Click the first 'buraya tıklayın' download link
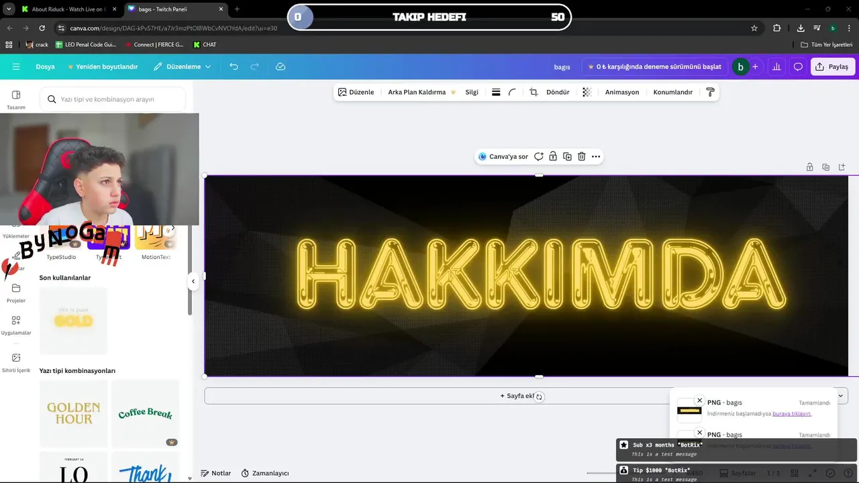Viewport: 859px width, 483px height. (792, 413)
